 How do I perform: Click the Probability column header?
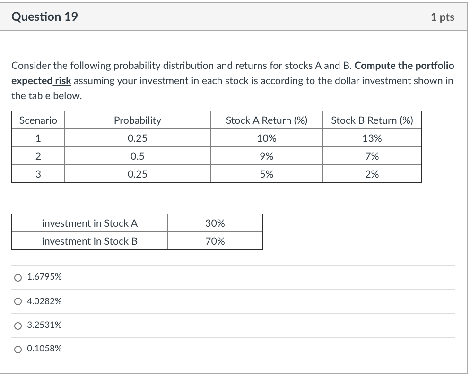click(x=137, y=120)
